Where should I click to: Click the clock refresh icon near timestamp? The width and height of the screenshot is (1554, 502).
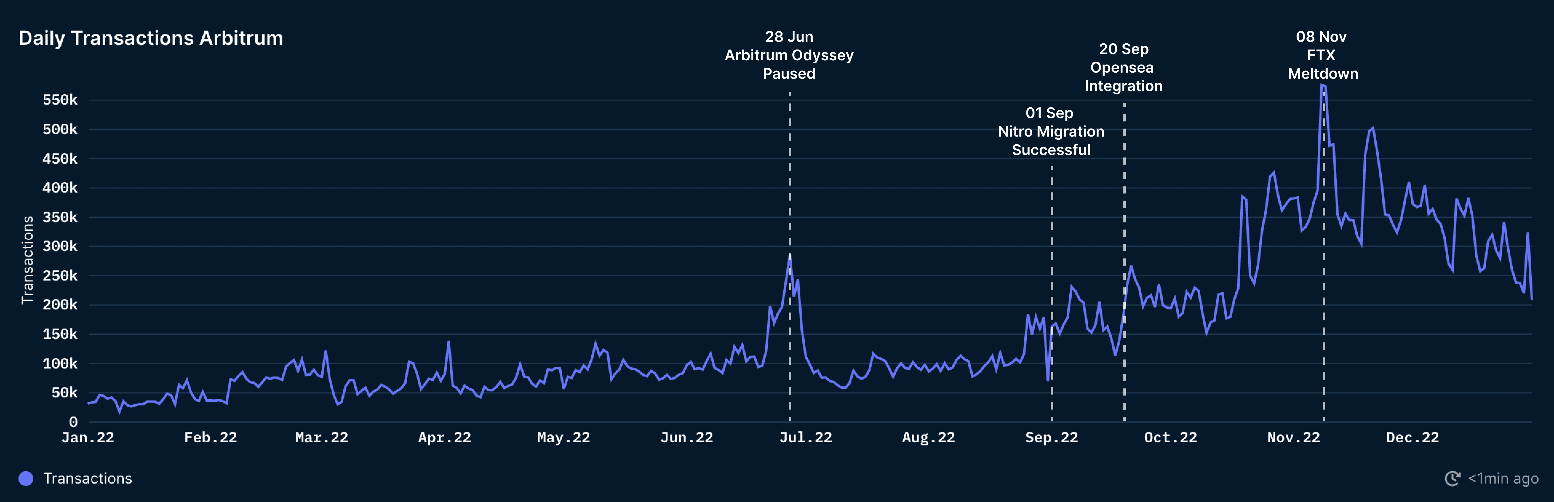[x=1452, y=479]
